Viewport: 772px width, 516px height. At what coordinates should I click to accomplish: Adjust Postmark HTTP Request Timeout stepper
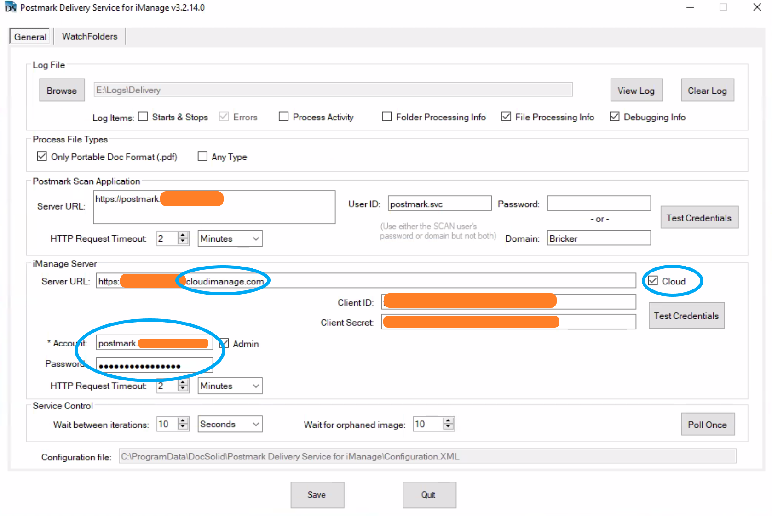tap(183, 238)
